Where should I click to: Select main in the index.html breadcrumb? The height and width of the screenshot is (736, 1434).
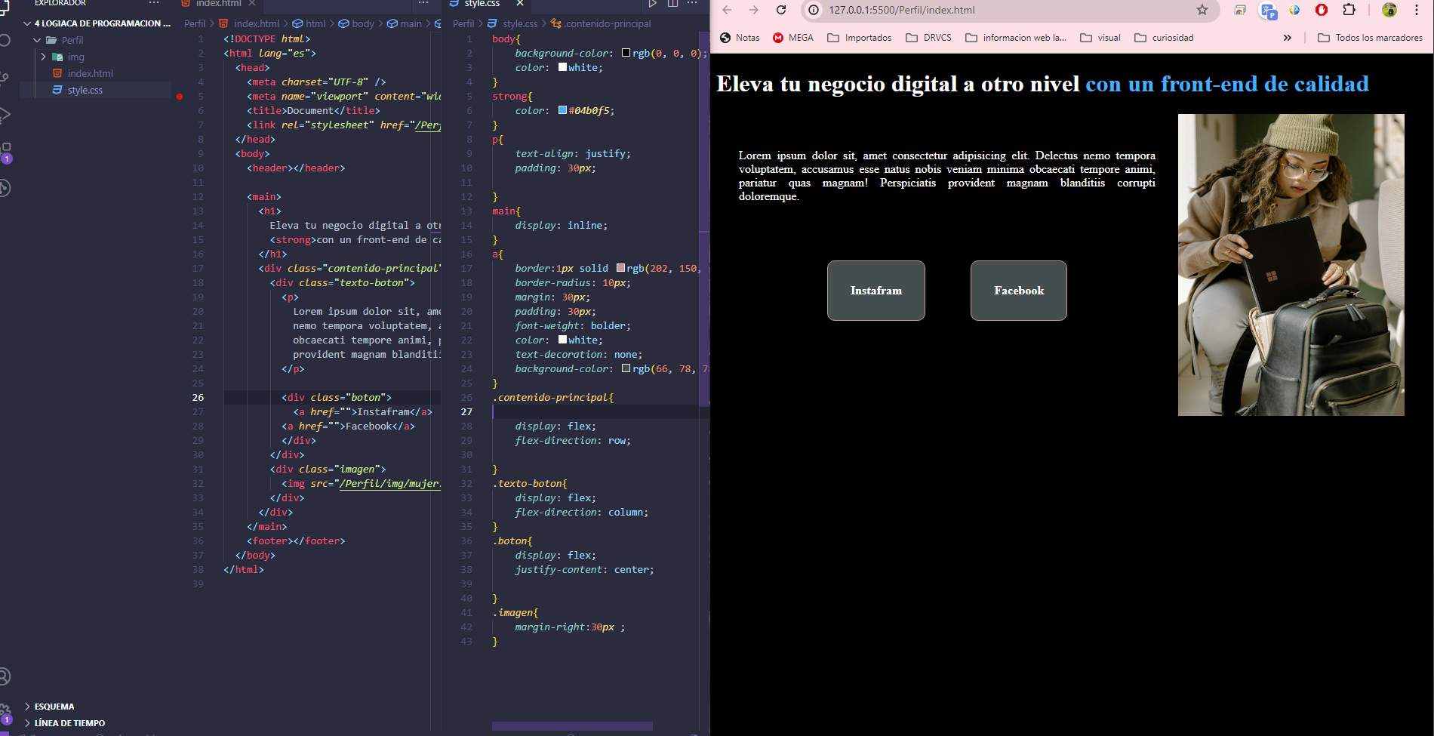tap(405, 23)
